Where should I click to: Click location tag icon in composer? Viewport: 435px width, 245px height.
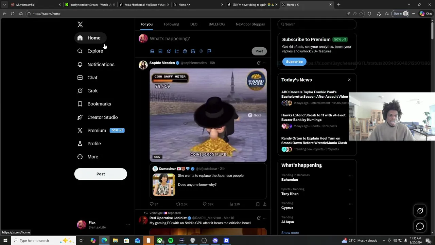[201, 51]
